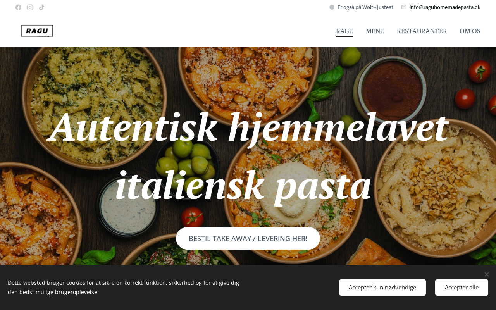Image resolution: width=496 pixels, height=310 pixels.
Task: Open the Facebook social icon
Action: 18,7
